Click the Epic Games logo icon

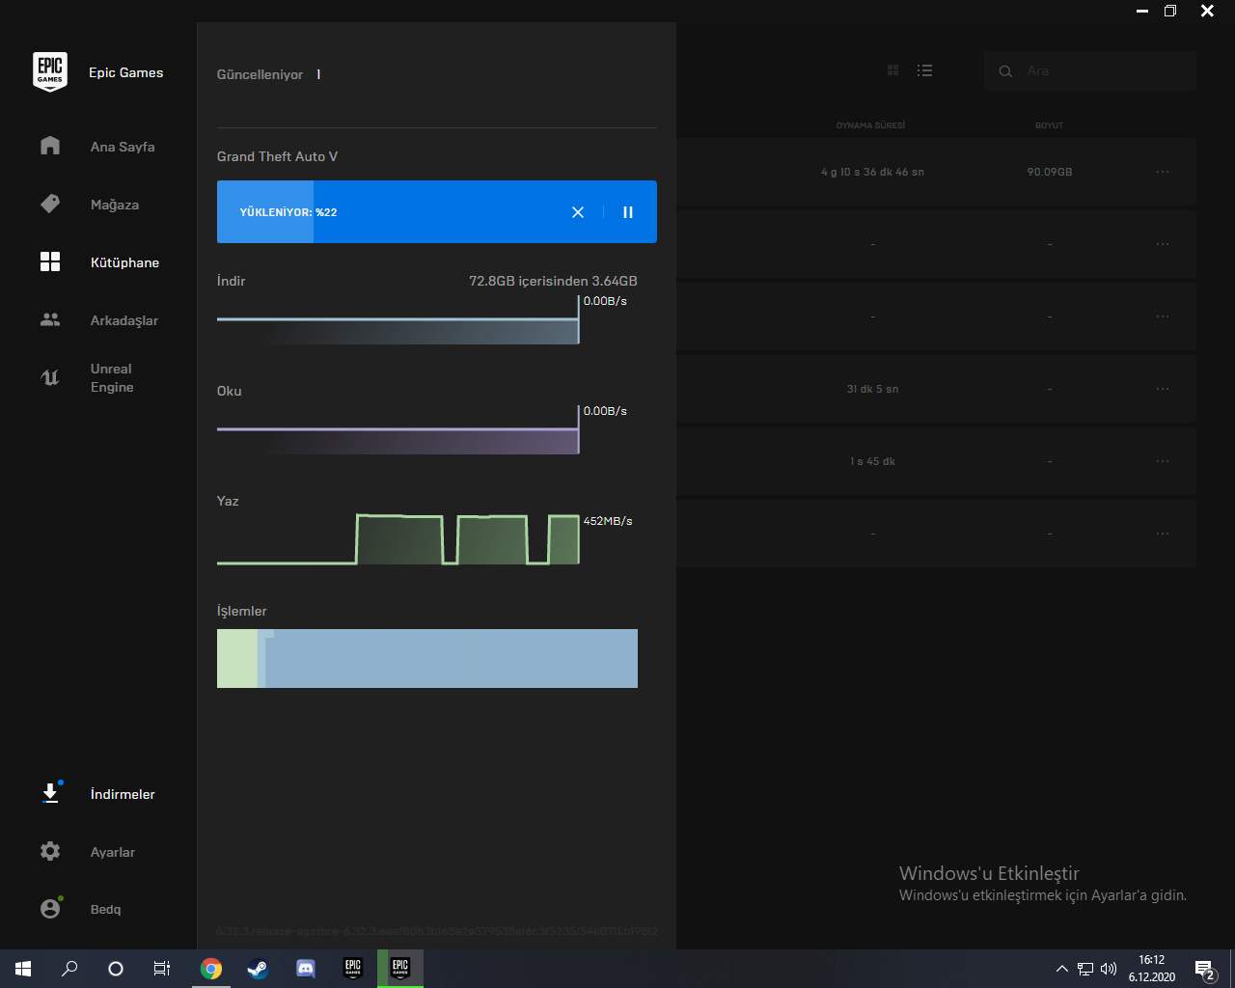click(x=50, y=72)
